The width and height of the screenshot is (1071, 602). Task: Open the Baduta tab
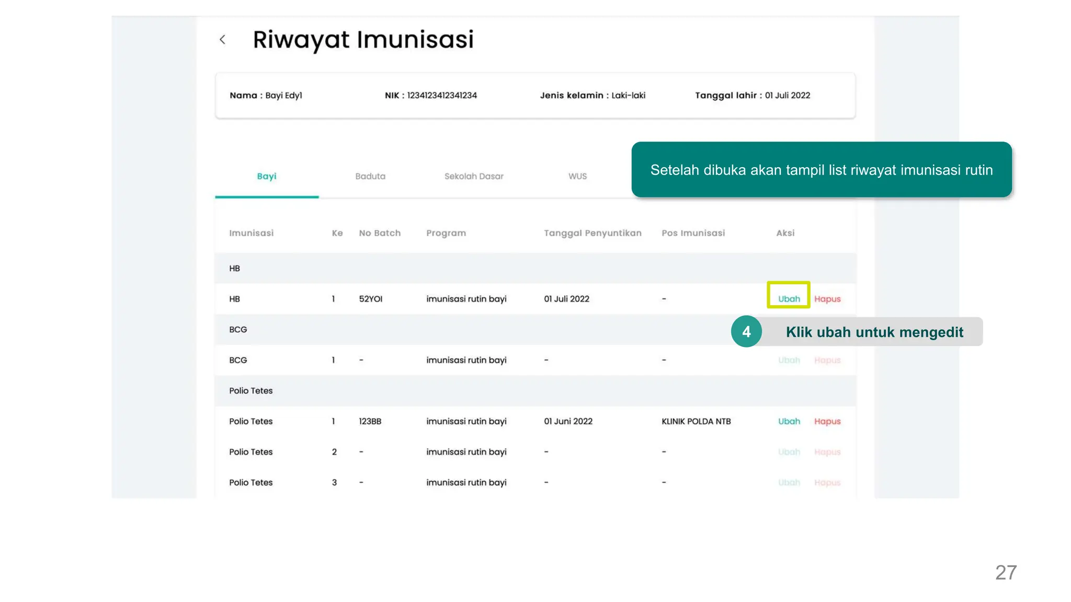(x=370, y=177)
